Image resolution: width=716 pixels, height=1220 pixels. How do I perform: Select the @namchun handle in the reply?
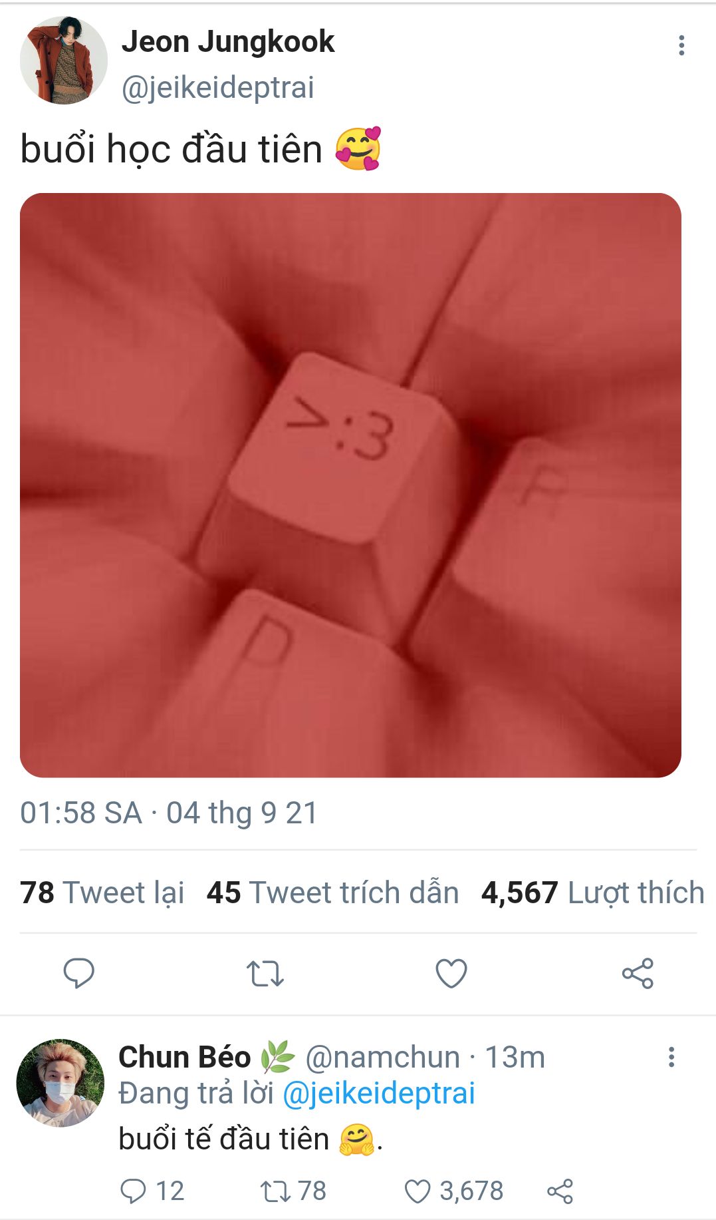click(x=383, y=1057)
